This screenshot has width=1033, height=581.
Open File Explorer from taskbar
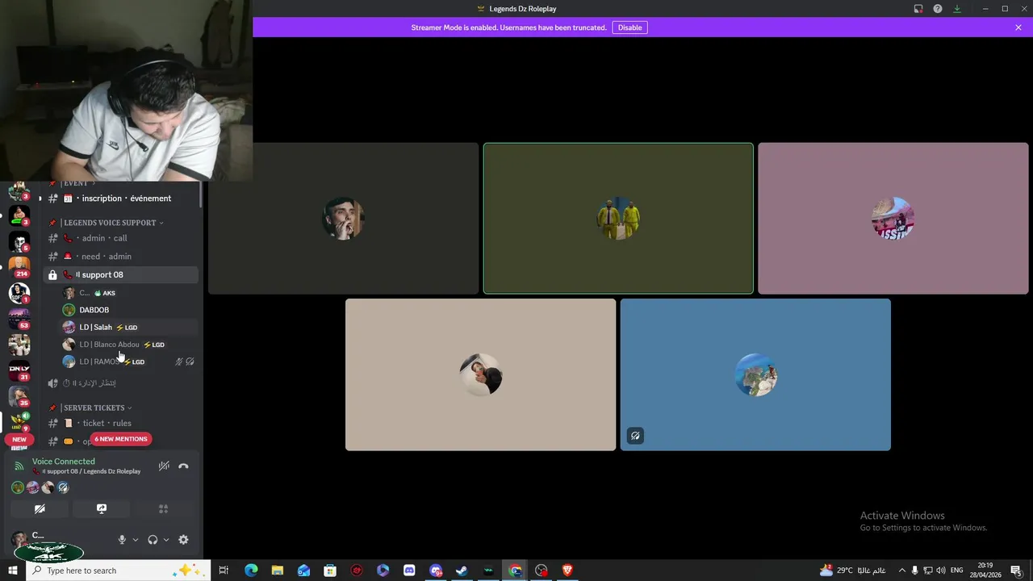[x=278, y=571]
